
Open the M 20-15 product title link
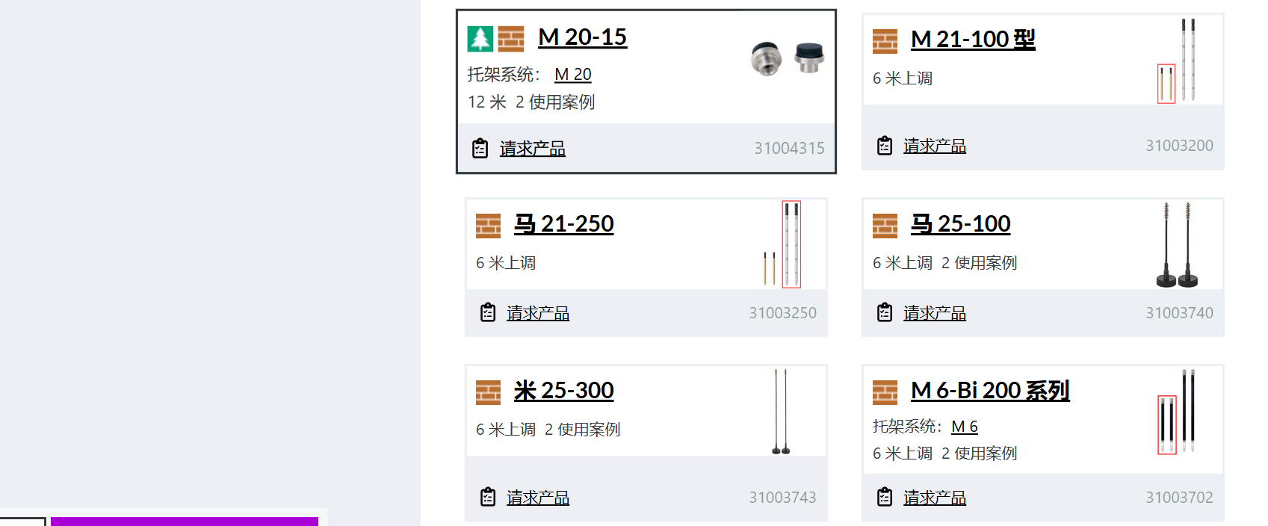pyautogui.click(x=582, y=37)
